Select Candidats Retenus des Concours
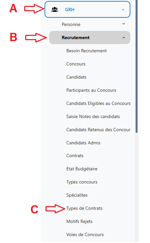 tap(99, 129)
